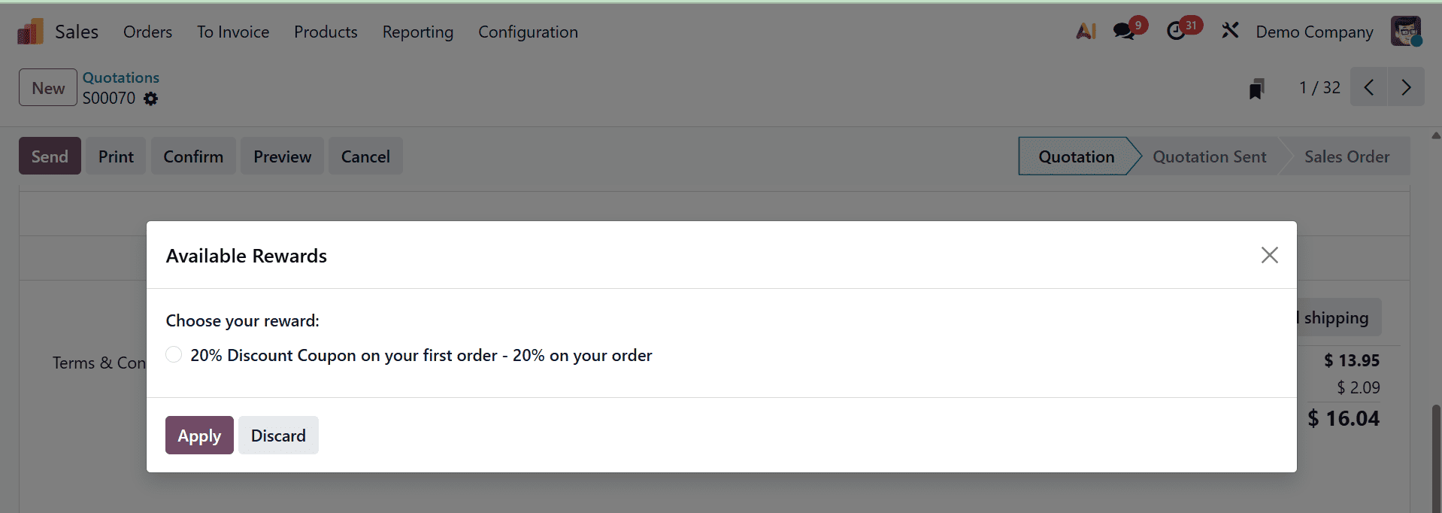Viewport: 1442px width, 513px height.
Task: Open the Quotations breadcrumb link
Action: click(121, 77)
